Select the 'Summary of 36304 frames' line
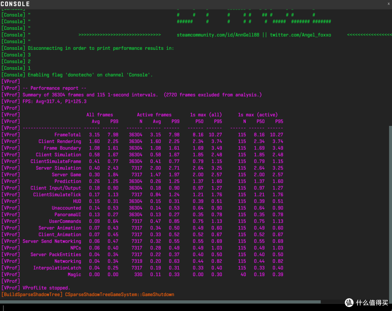The width and height of the screenshot is (392, 311). [x=131, y=95]
